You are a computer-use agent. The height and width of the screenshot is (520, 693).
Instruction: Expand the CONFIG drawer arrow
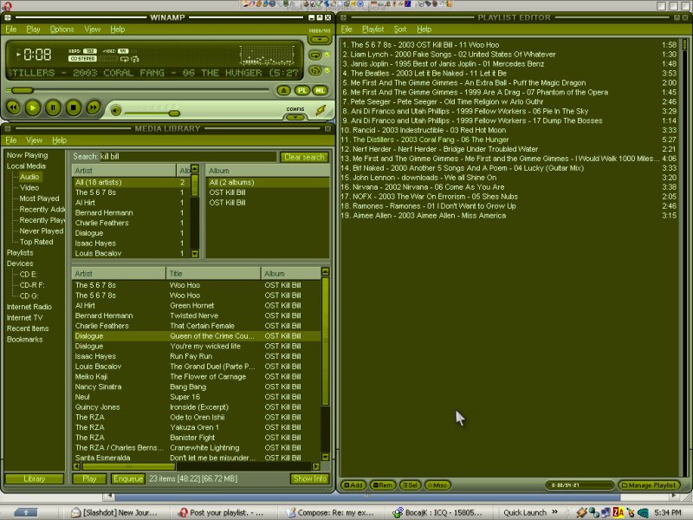[x=295, y=116]
